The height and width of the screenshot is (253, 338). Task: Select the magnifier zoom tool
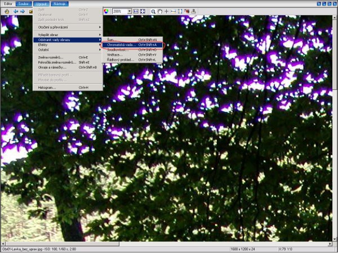[153, 11]
